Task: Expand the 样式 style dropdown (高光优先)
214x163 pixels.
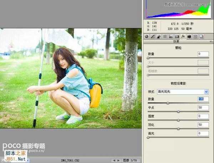Action: (207, 91)
